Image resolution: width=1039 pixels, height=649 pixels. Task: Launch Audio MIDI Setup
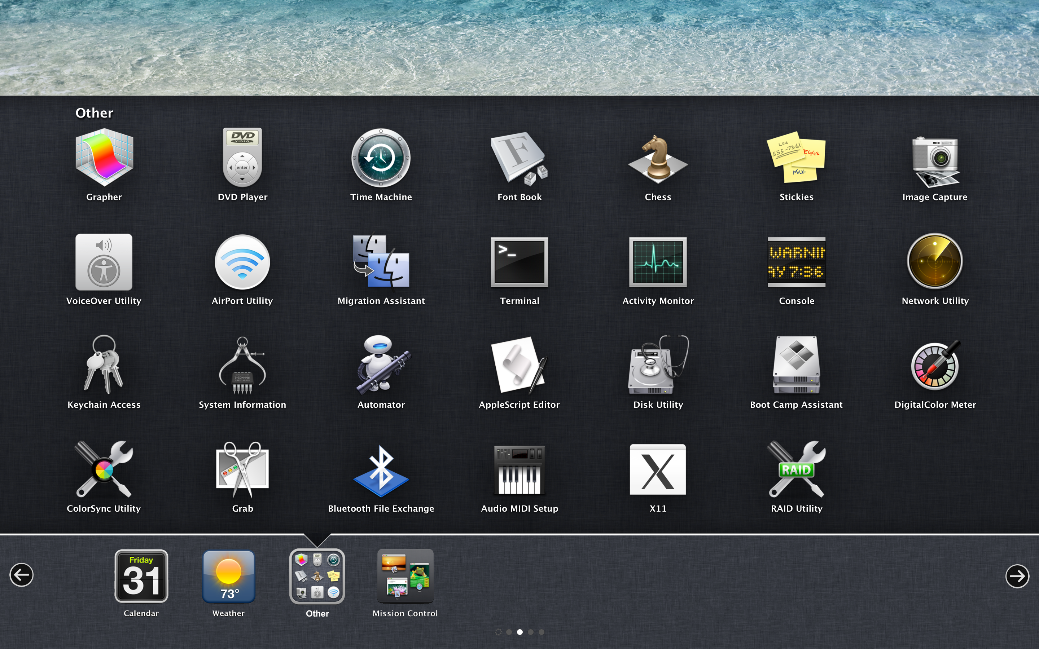pyautogui.click(x=519, y=470)
